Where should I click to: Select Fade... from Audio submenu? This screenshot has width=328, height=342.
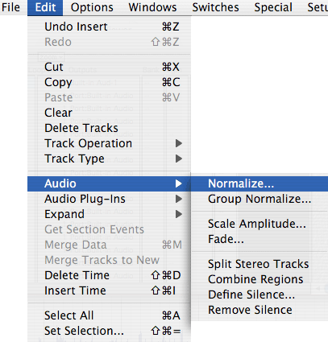click(259, 239)
